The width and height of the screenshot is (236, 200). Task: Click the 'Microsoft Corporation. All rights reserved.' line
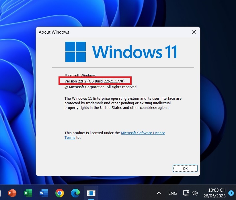(x=101, y=87)
